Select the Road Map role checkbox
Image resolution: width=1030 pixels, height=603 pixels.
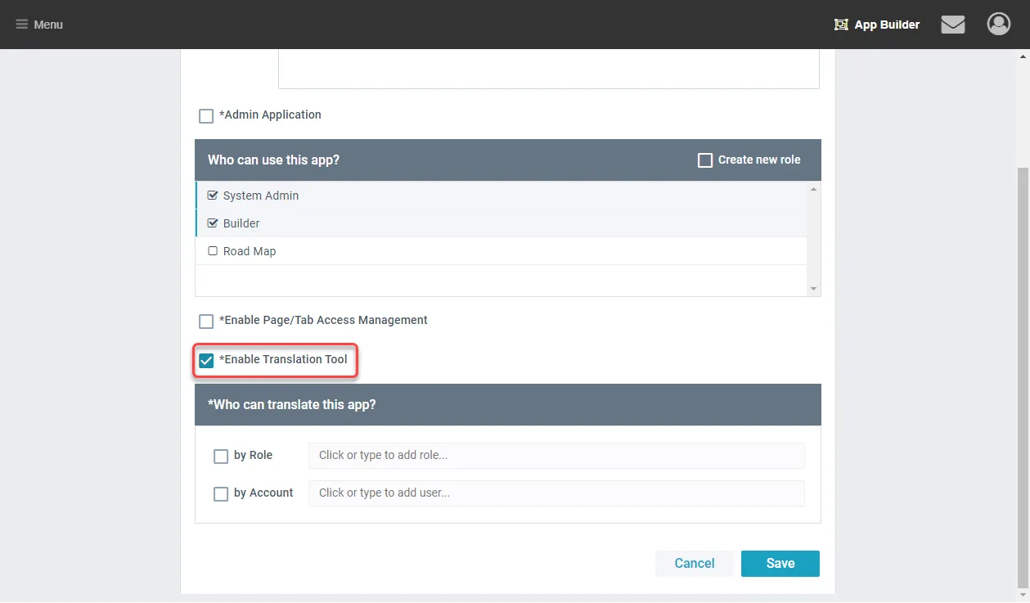213,251
